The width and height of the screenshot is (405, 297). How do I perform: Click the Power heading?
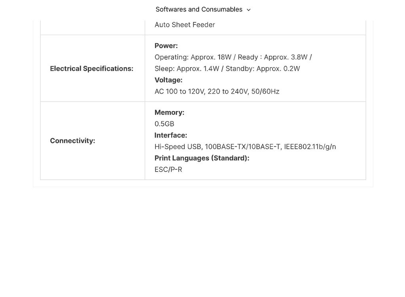(166, 46)
